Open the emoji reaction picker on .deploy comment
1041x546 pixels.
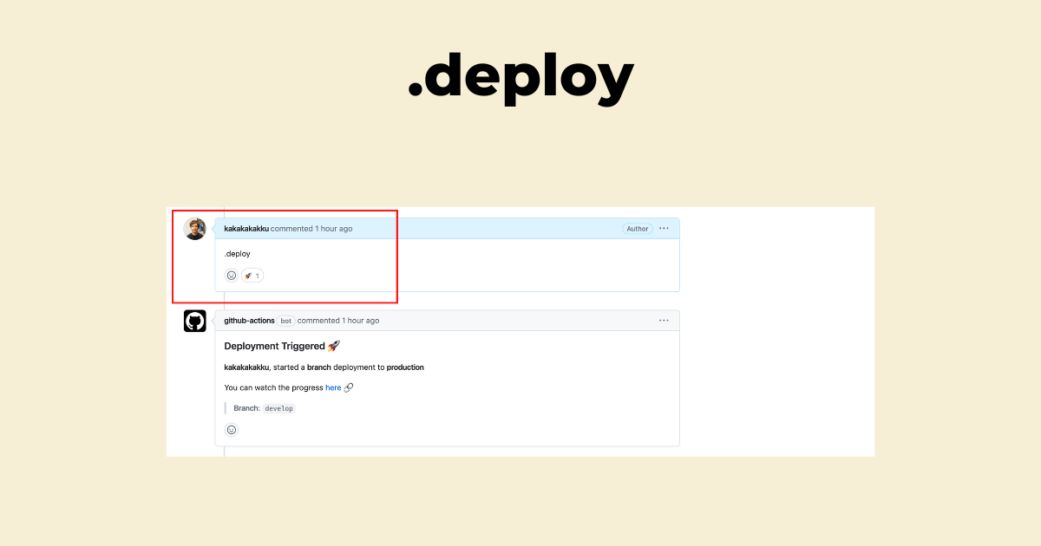[232, 275]
